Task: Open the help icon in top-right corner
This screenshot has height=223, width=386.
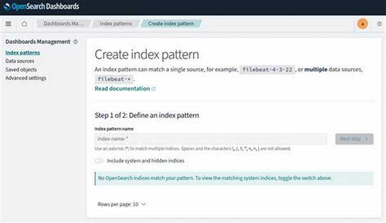Action: 379,24
